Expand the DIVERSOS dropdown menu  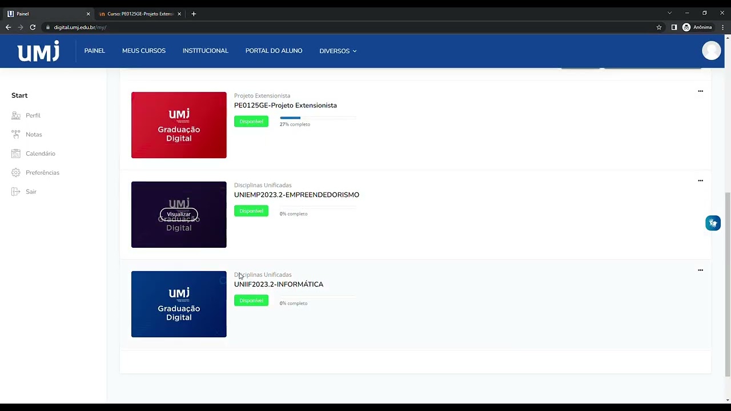pyautogui.click(x=338, y=51)
